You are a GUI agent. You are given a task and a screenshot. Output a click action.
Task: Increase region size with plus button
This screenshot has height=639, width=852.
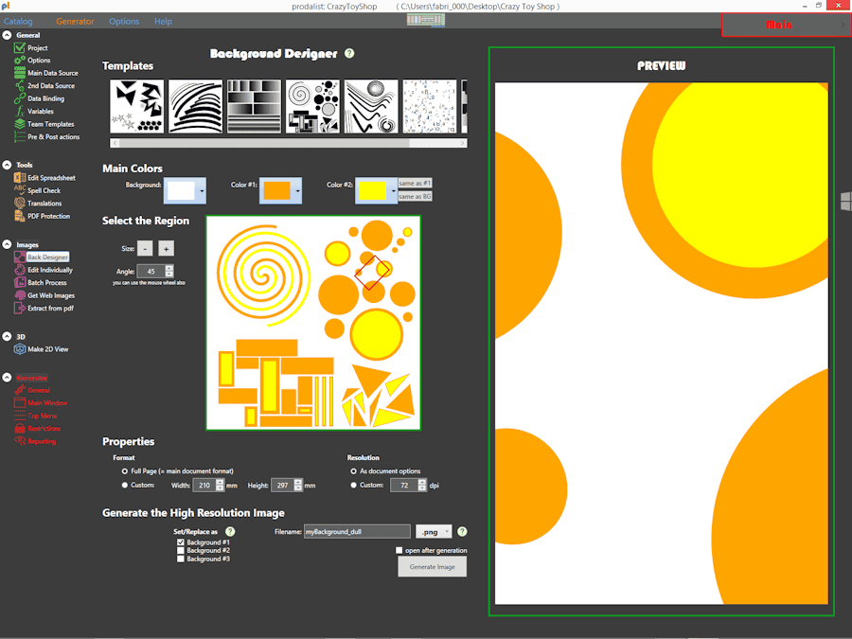click(x=167, y=248)
